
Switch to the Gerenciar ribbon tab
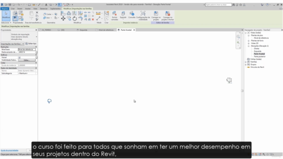(44, 9)
